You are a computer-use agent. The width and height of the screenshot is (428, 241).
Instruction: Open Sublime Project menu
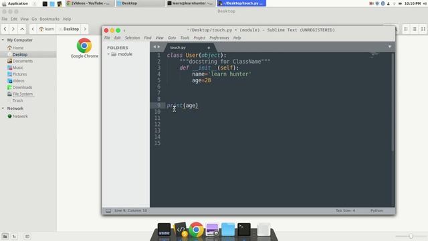[199, 37]
